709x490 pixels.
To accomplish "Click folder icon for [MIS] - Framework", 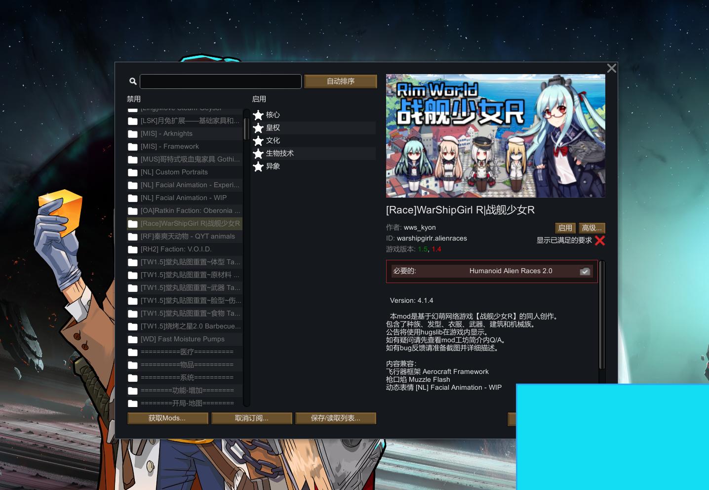I will 133,147.
